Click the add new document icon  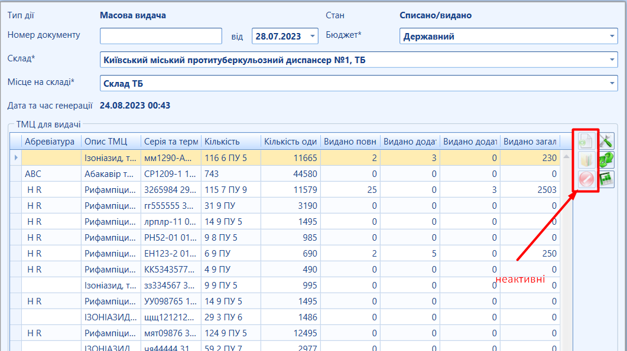coord(586,141)
